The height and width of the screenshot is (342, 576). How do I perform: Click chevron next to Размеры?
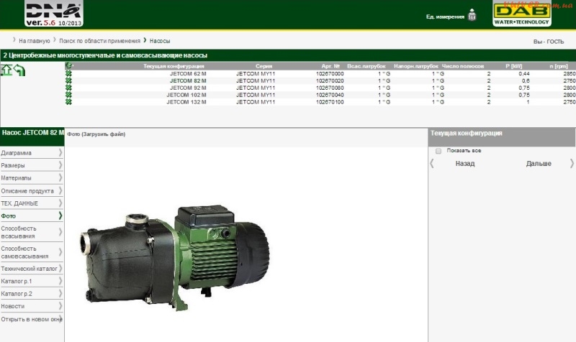(60, 165)
